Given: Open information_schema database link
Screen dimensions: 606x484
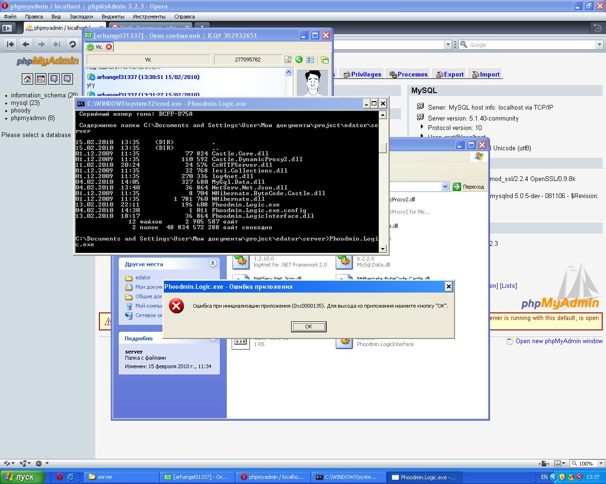Looking at the screenshot, I should tap(45, 95).
